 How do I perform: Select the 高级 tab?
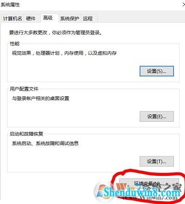(48, 18)
